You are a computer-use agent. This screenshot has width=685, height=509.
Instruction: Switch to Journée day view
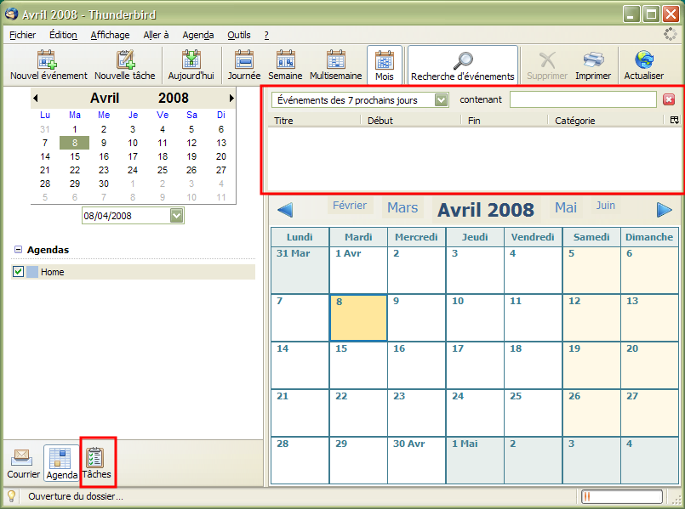[244, 59]
